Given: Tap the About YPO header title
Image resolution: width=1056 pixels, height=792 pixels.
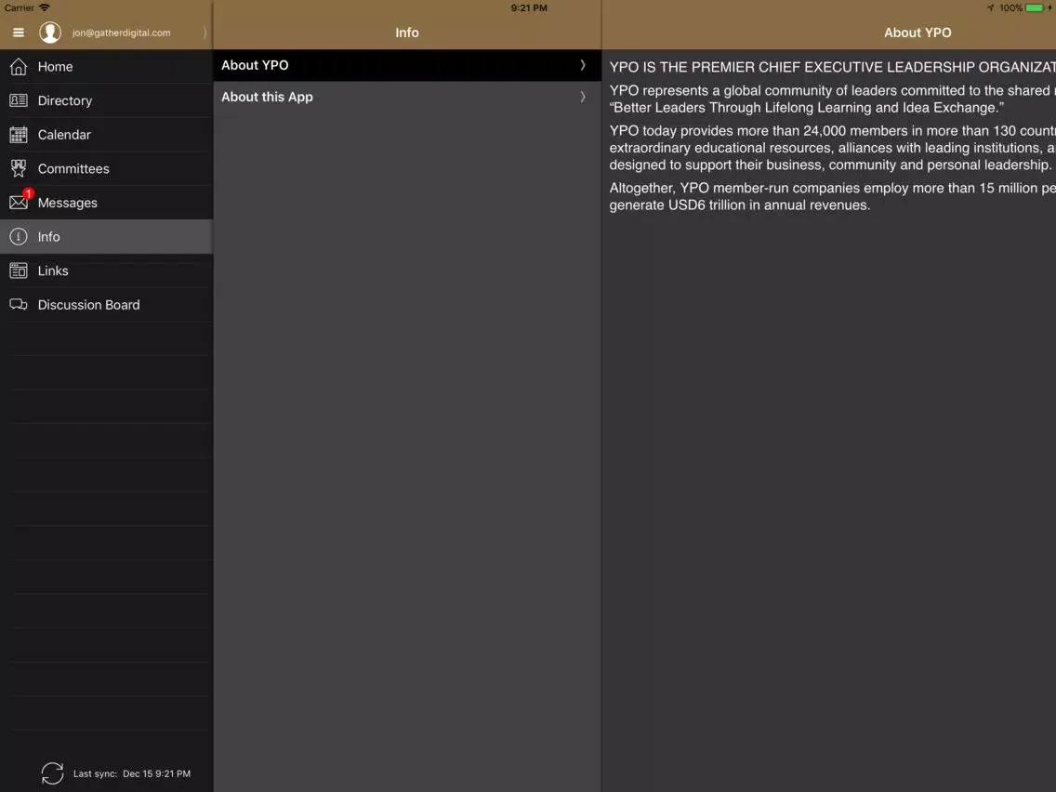Looking at the screenshot, I should [x=917, y=33].
